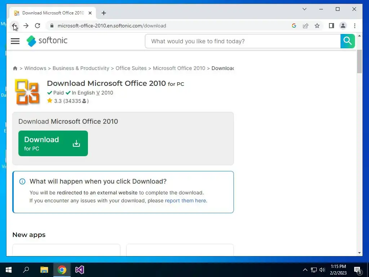Image resolution: width=369 pixels, height=277 pixels.
Task: Click the green Download for PC button
Action: tap(53, 143)
